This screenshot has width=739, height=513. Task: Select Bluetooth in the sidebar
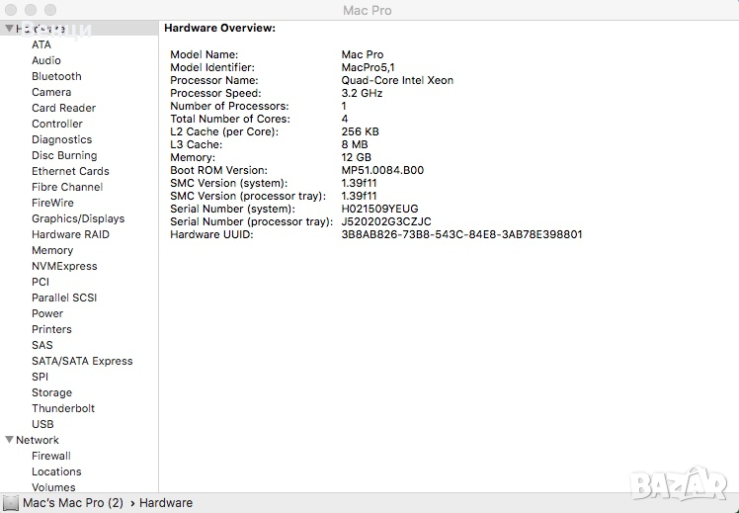(x=56, y=76)
